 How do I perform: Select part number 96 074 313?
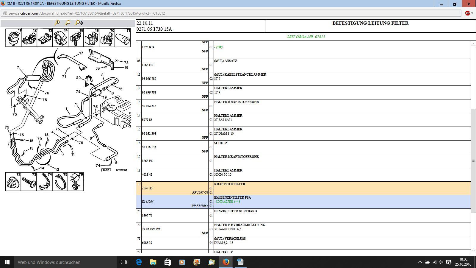[x=149, y=106]
